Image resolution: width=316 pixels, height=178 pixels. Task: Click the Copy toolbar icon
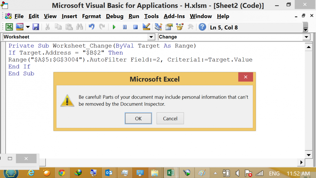[58, 27]
